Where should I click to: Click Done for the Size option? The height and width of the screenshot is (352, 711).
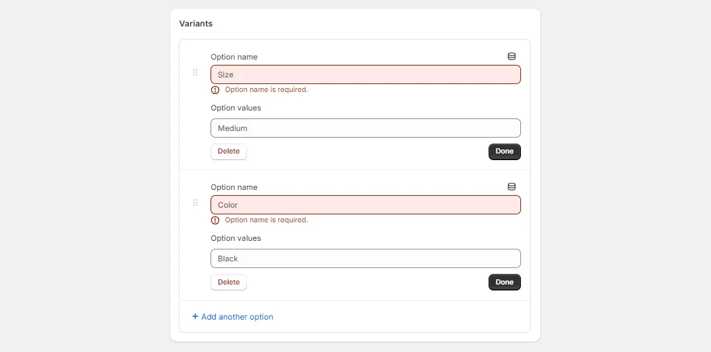click(x=504, y=152)
